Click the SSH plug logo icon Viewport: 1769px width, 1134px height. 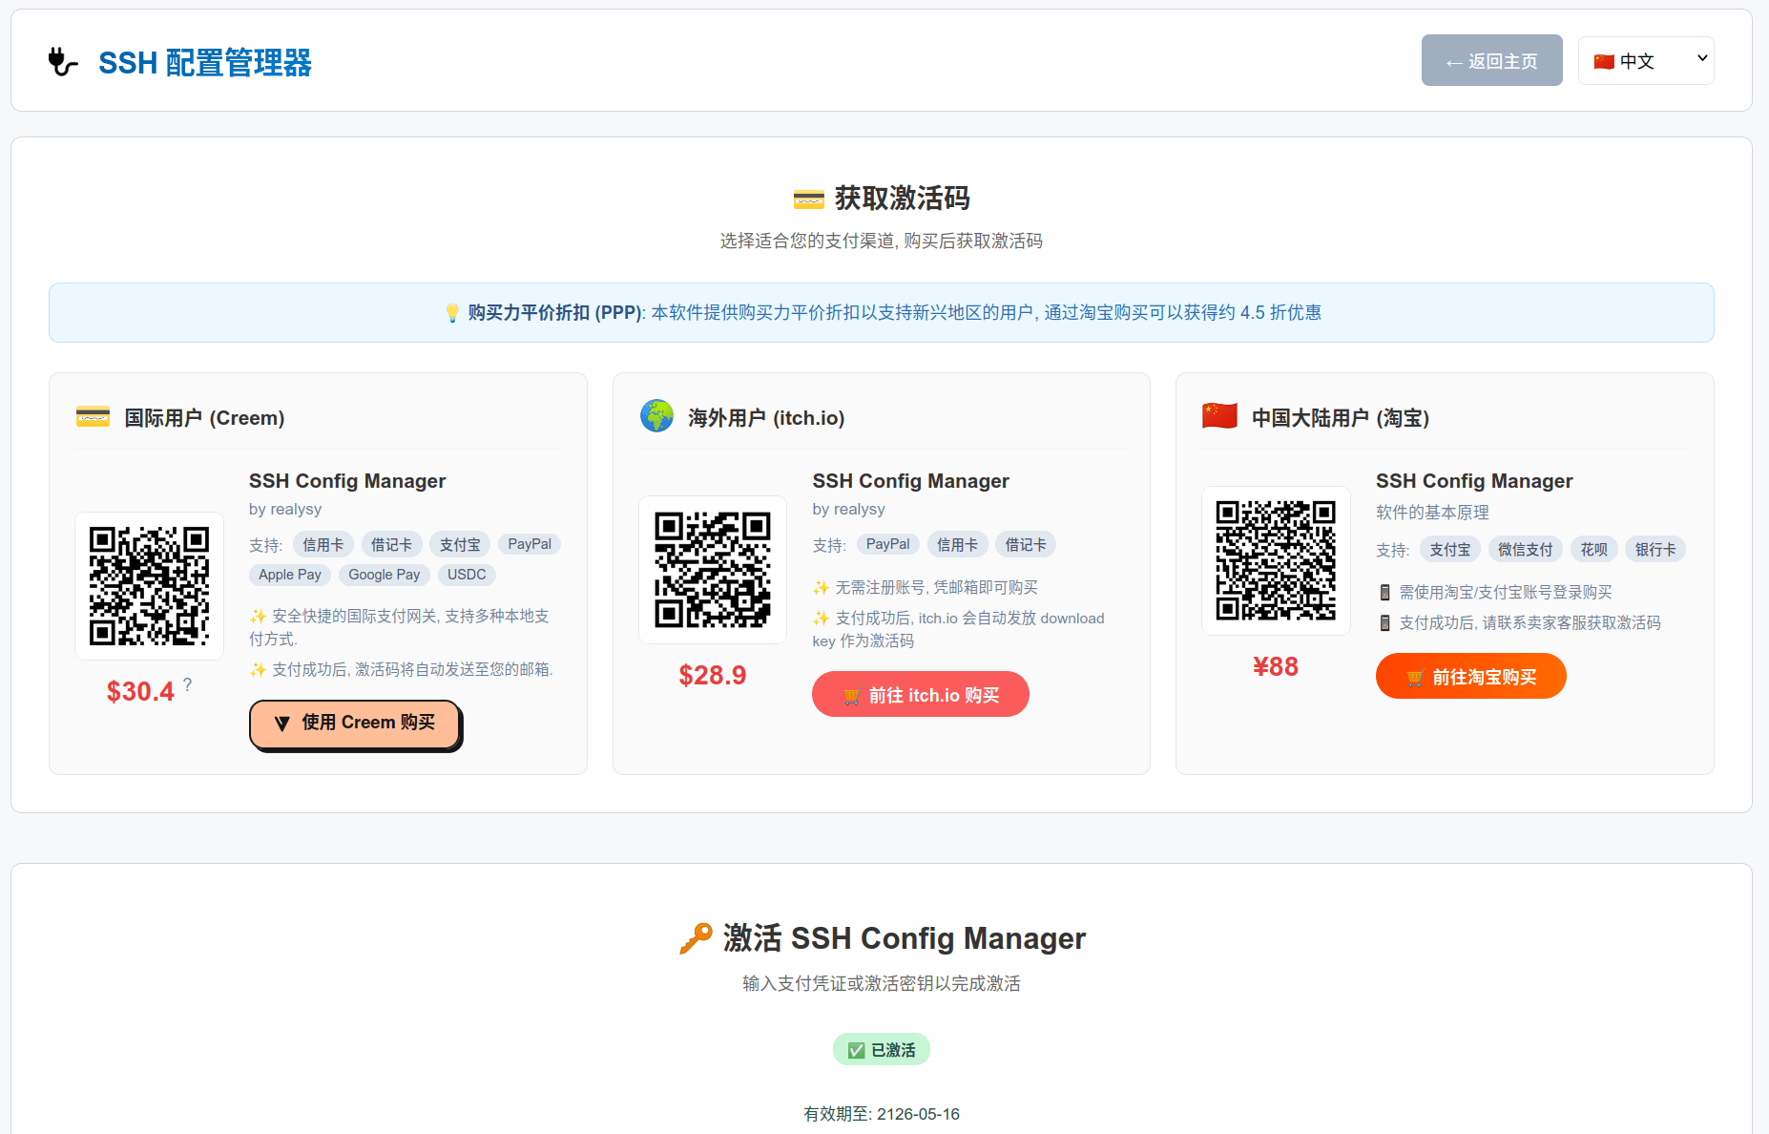tap(63, 62)
